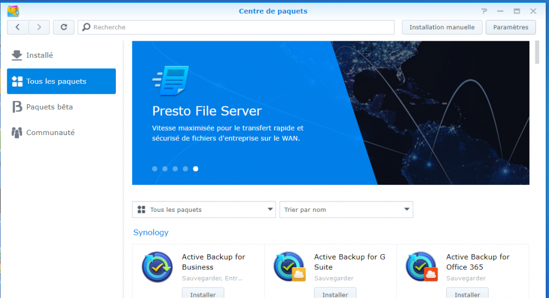Click the Active Backup for Business icon
This screenshot has width=549, height=298.
tap(157, 267)
